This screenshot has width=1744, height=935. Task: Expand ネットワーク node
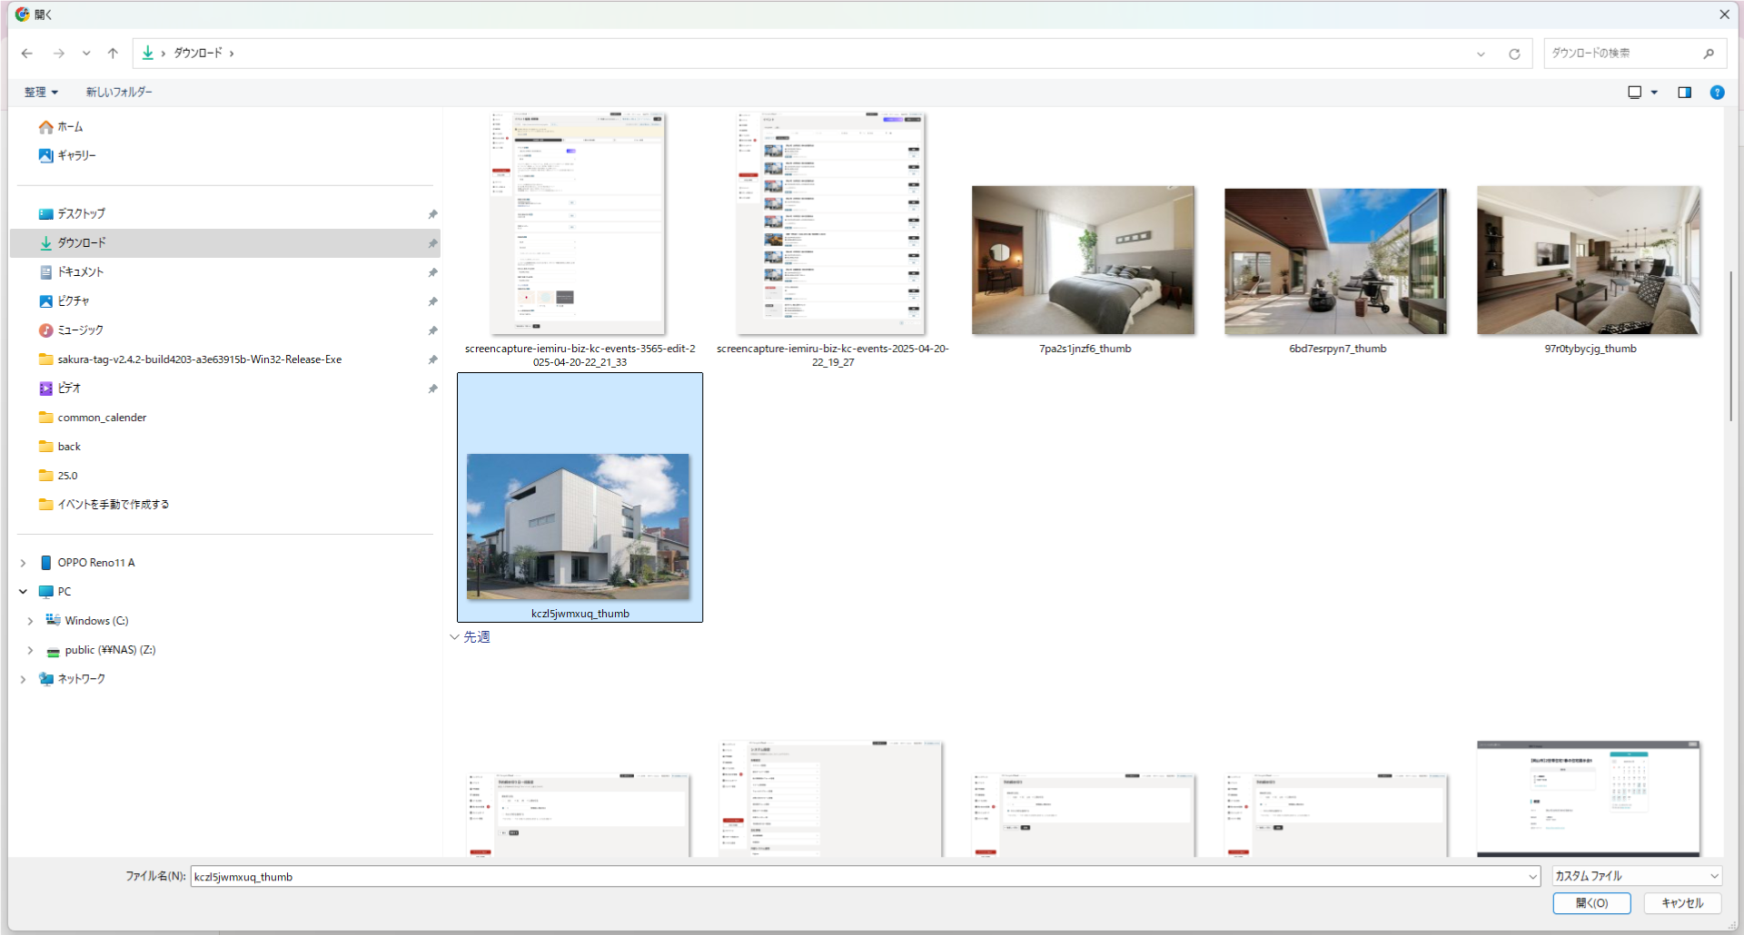[23, 679]
